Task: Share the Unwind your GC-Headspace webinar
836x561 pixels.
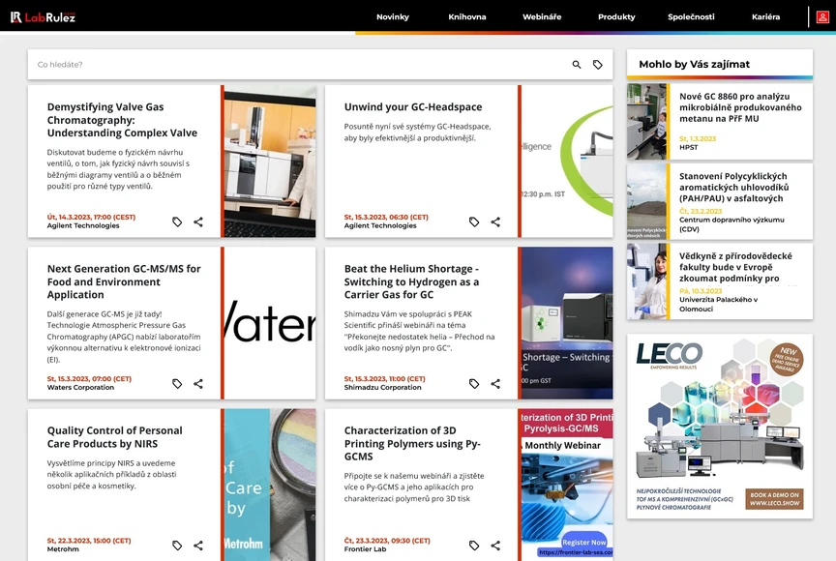Action: click(x=495, y=221)
